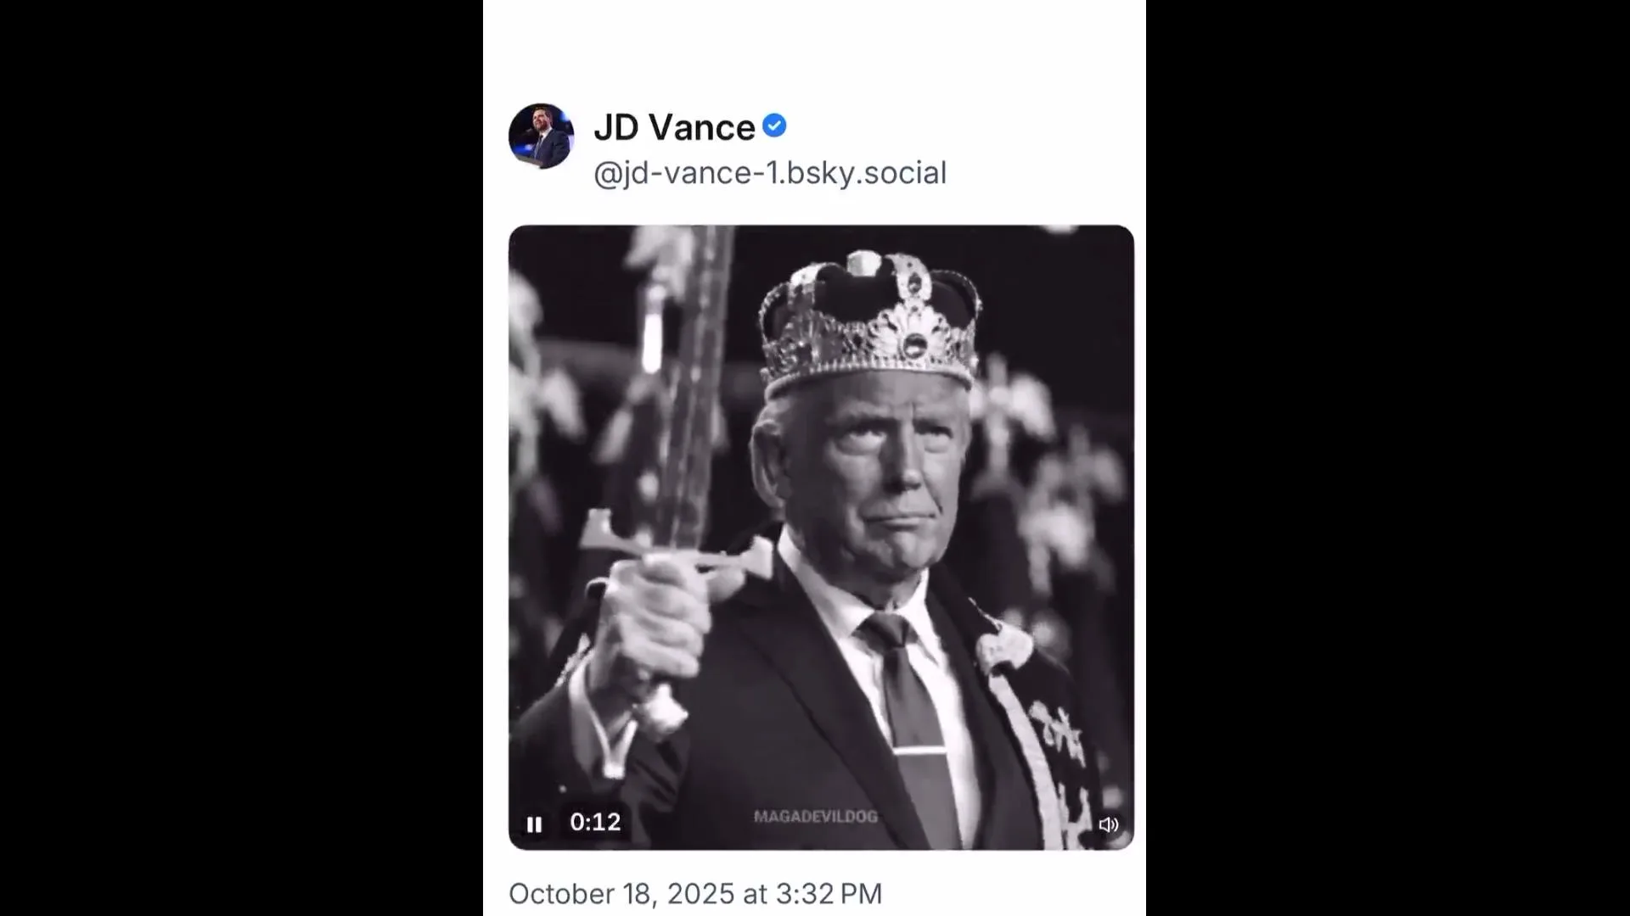Click the tie clip on the necktie
Image resolution: width=1630 pixels, height=916 pixels.
(x=919, y=751)
